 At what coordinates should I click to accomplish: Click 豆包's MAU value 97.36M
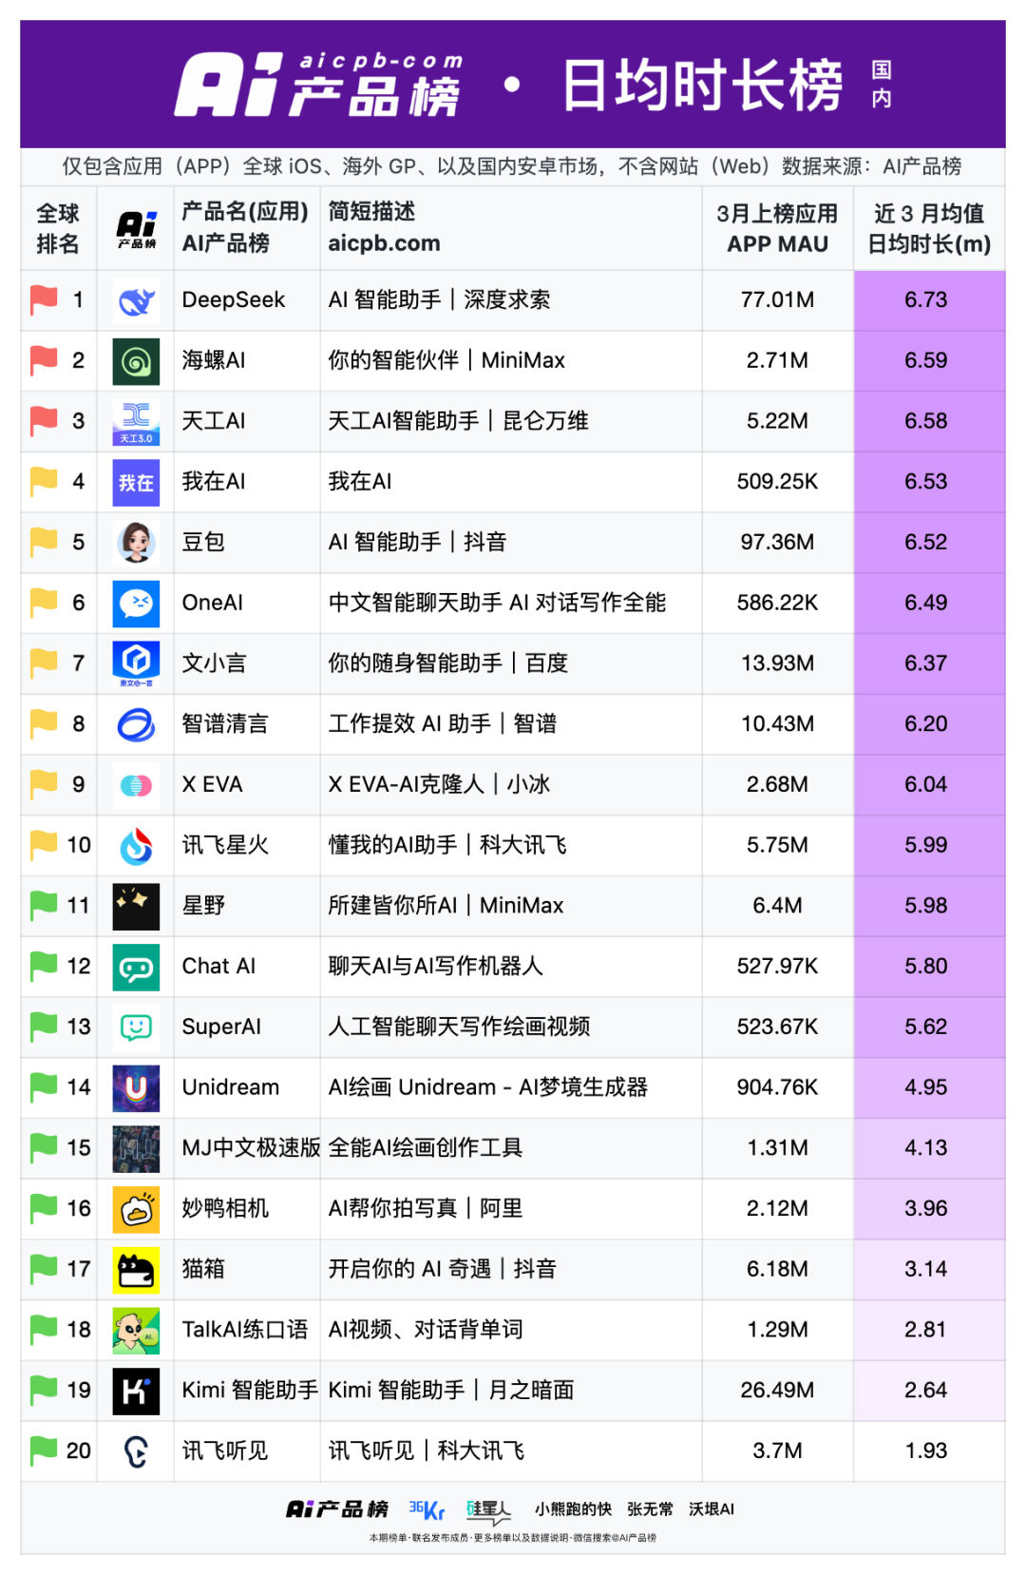pyautogui.click(x=777, y=542)
